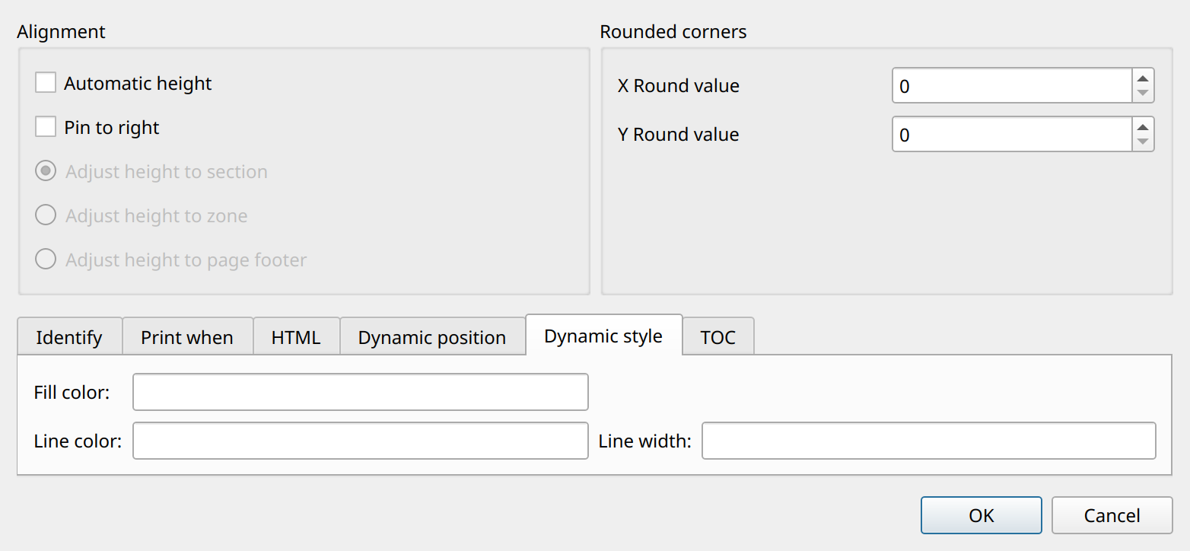Focus the Line color text field
Screen dimensions: 1190x551
tap(361, 441)
